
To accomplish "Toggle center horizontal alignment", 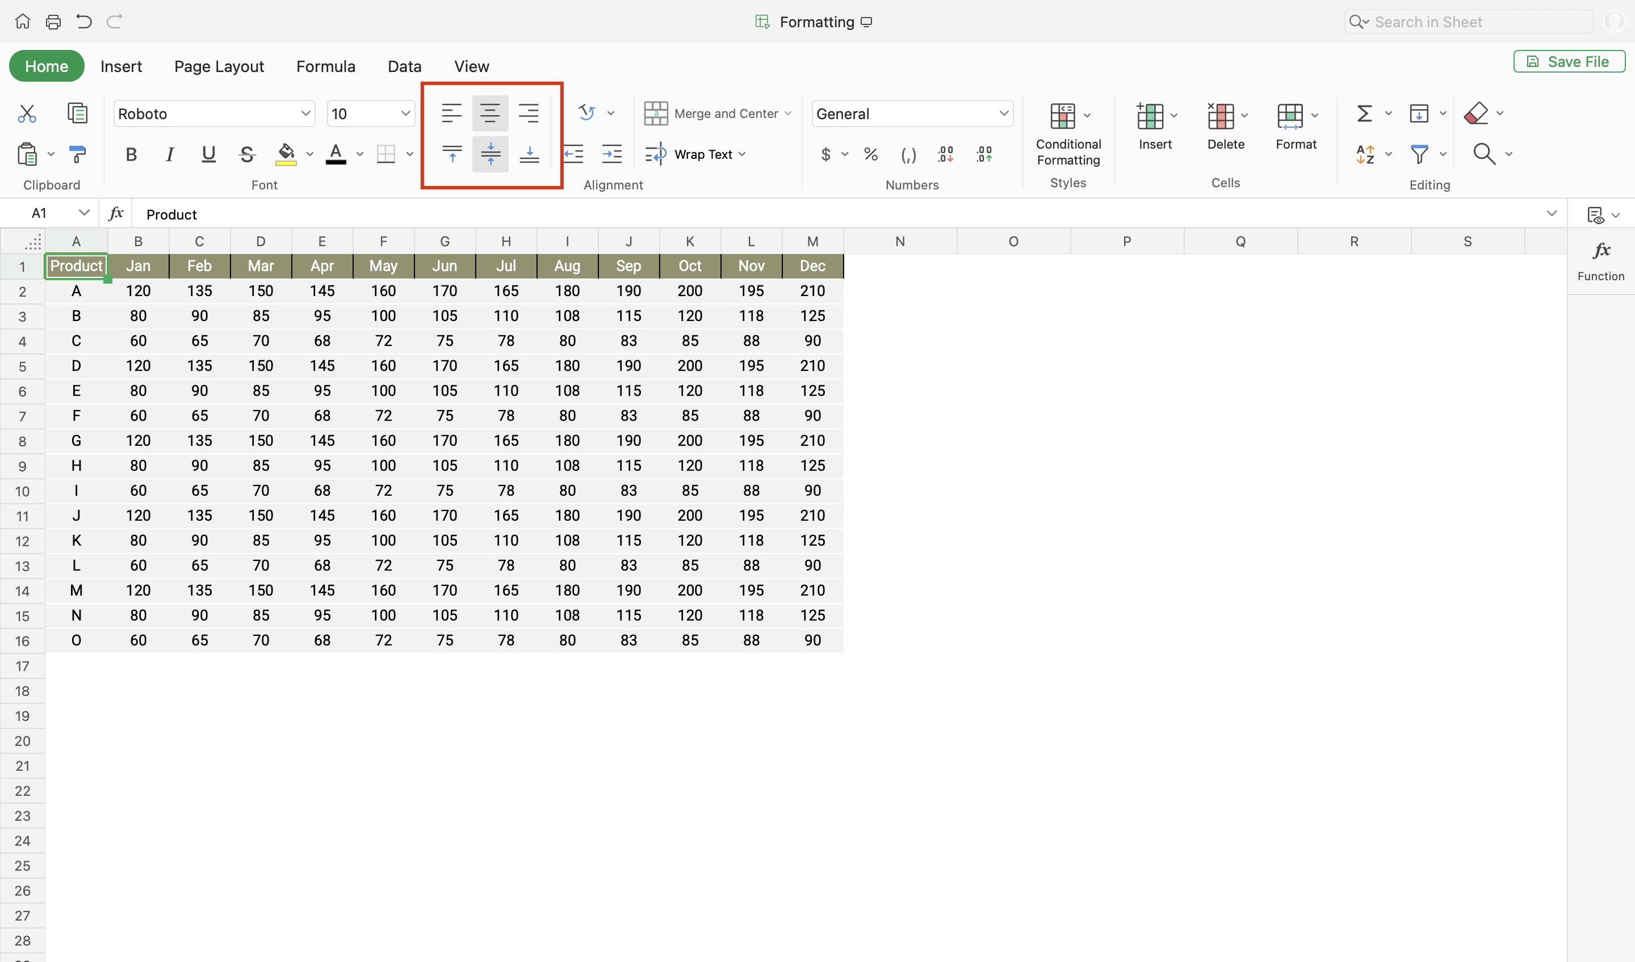I will pyautogui.click(x=490, y=113).
